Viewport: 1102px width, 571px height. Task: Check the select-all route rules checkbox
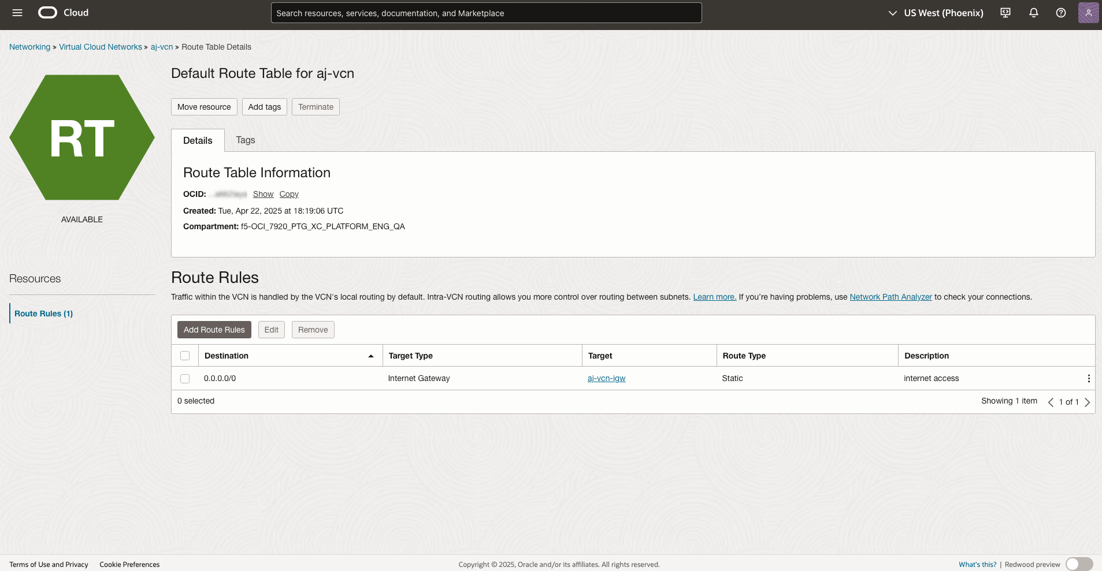185,356
